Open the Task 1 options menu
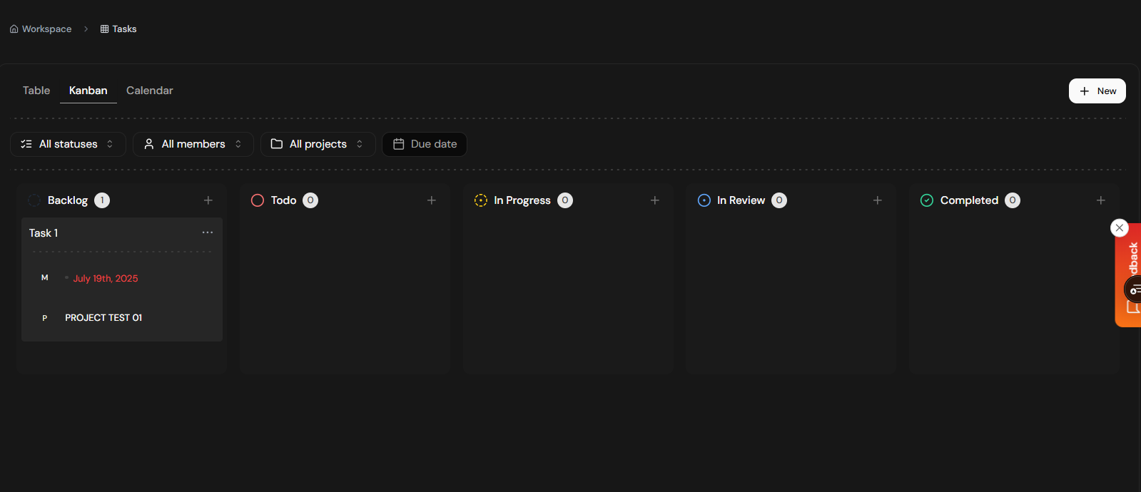1141x492 pixels. point(208,232)
